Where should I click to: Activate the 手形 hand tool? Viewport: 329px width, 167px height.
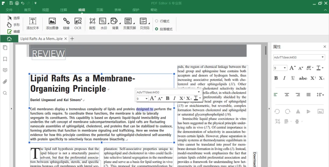[13, 25]
